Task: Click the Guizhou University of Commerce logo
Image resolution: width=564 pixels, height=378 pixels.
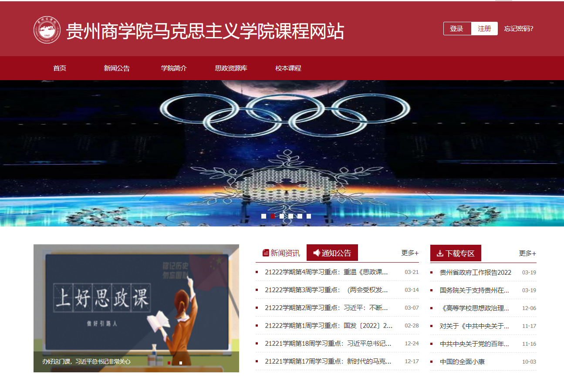Action: point(47,30)
